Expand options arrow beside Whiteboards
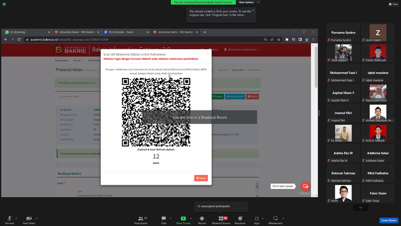This screenshot has height=226, width=401. pyautogui.click(x=283, y=218)
